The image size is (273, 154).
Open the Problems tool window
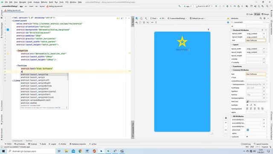[20, 144]
